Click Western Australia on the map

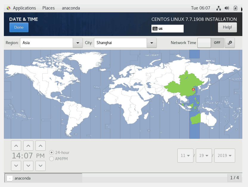[x=196, y=119]
